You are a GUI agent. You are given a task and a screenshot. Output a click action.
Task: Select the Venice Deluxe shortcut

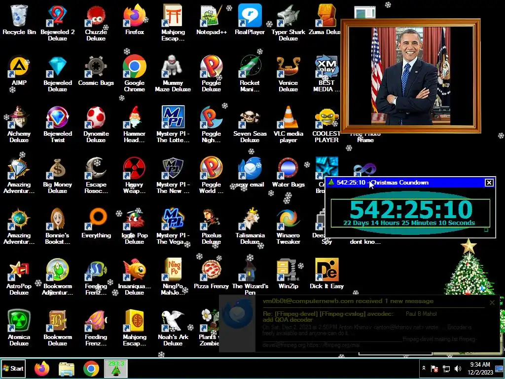click(x=288, y=73)
